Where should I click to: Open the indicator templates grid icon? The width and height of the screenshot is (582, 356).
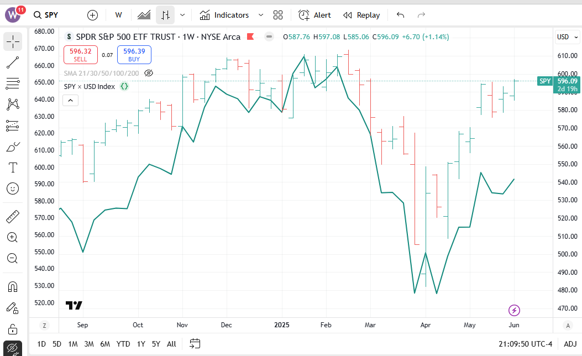pyautogui.click(x=277, y=15)
